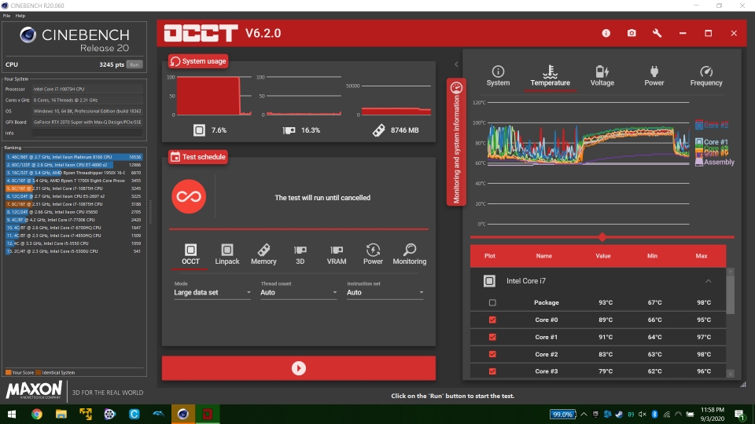Uncheck plot for Core #3
This screenshot has height=424, width=755.
(492, 371)
